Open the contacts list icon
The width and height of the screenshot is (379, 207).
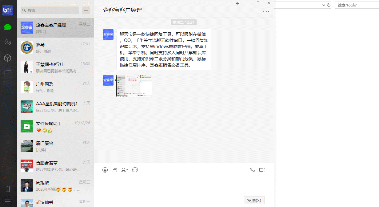tap(8, 43)
